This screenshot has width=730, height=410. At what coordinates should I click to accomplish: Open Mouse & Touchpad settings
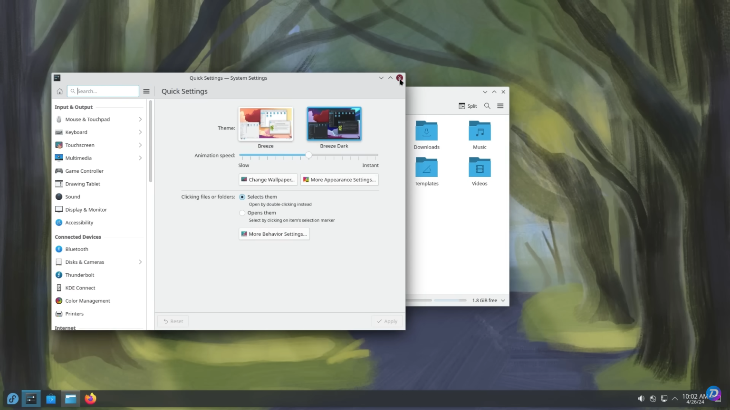(88, 119)
